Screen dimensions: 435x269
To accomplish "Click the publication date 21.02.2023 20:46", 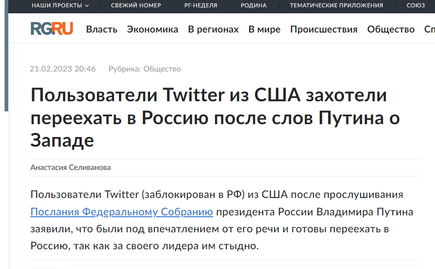I will coord(62,69).
